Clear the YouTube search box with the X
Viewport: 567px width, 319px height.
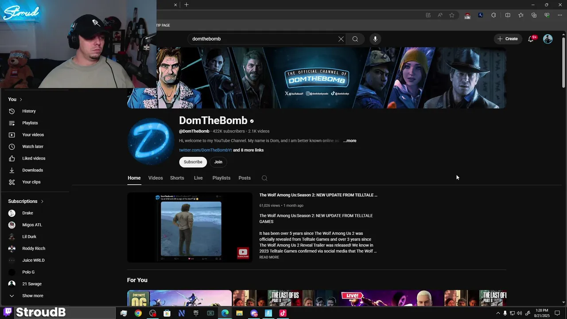341,39
